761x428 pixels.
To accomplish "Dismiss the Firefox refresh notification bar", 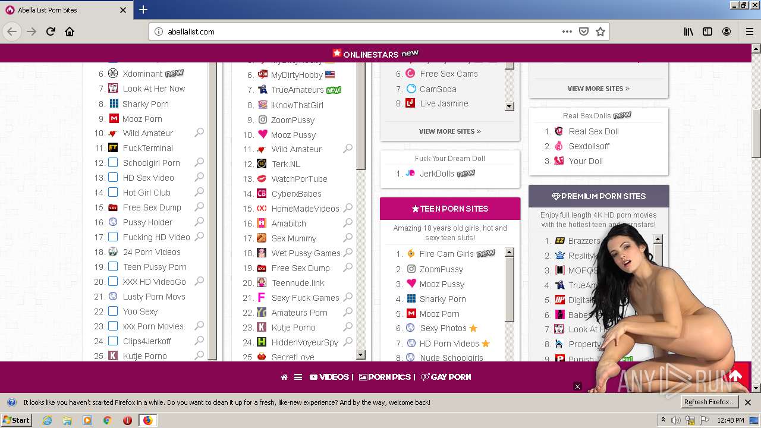I will [x=748, y=402].
